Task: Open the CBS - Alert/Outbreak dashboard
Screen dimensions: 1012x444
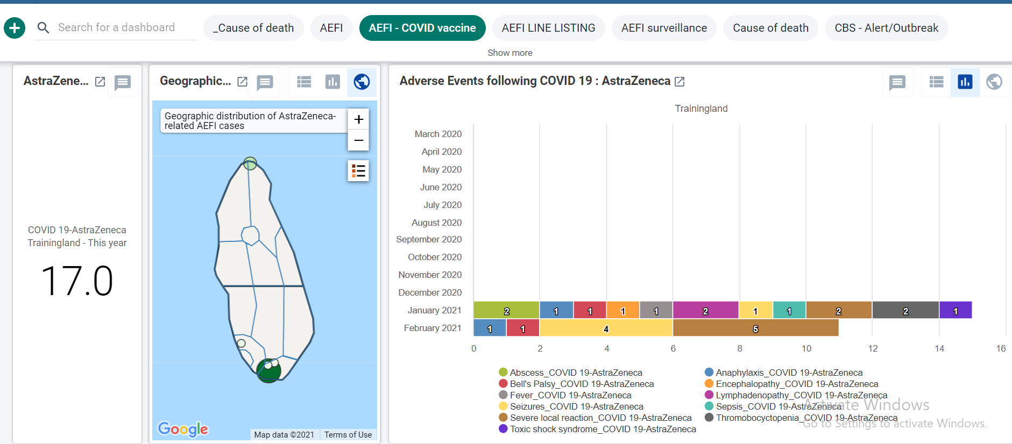Action: pos(886,28)
